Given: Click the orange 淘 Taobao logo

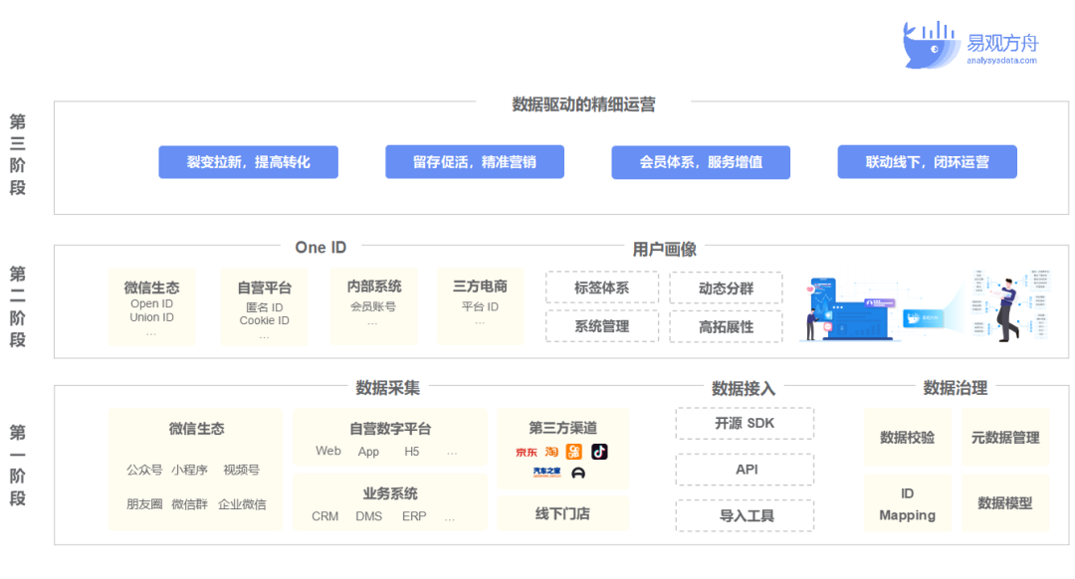Looking at the screenshot, I should pos(551,453).
